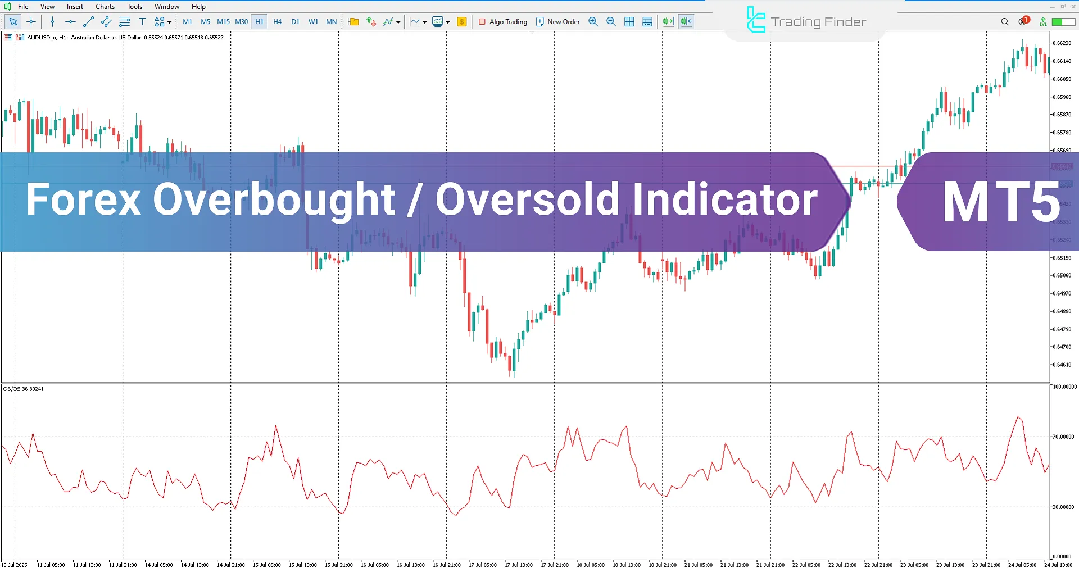Screen dimensions: 1079x568
Task: Tile chart windows grid icon
Action: click(x=629, y=22)
